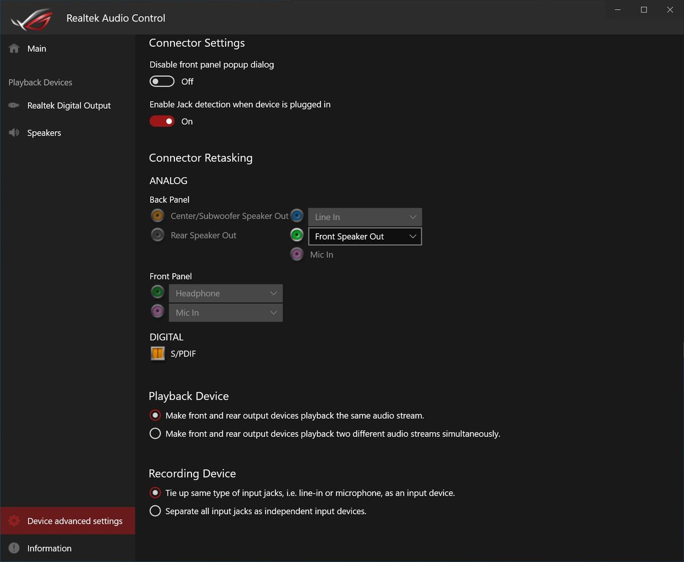684x562 pixels.
Task: Open the front panel Headphone dropdown
Action: point(226,294)
